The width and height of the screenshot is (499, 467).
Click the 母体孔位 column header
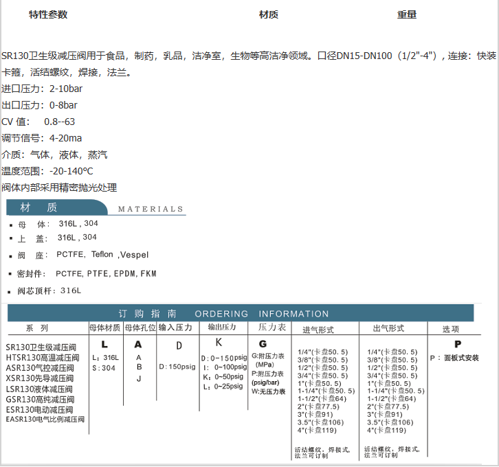click(140, 328)
